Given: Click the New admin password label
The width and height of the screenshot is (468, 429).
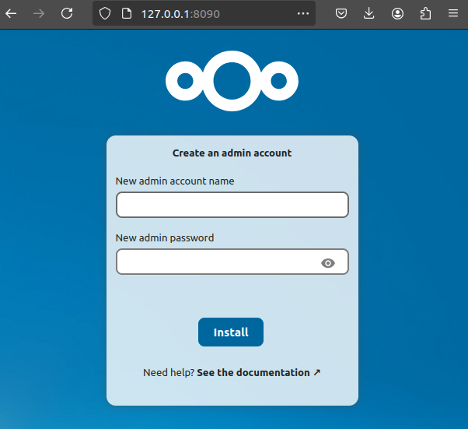Looking at the screenshot, I should (x=165, y=238).
